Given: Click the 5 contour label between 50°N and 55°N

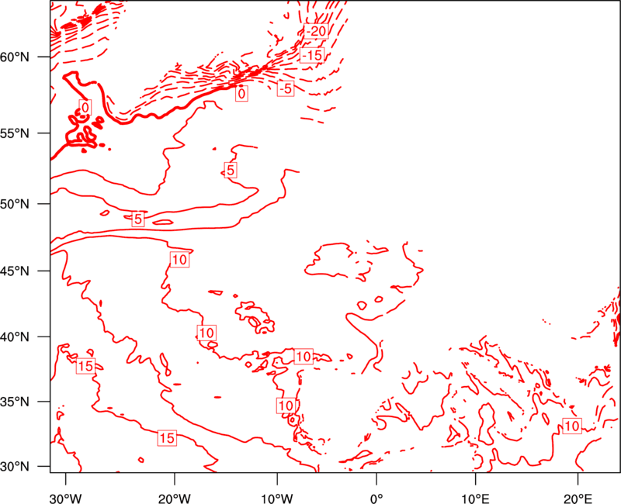Looking at the screenshot, I should pos(231,170).
